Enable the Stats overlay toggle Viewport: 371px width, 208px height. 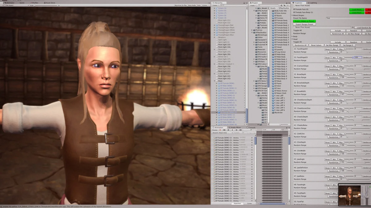click(199, 5)
